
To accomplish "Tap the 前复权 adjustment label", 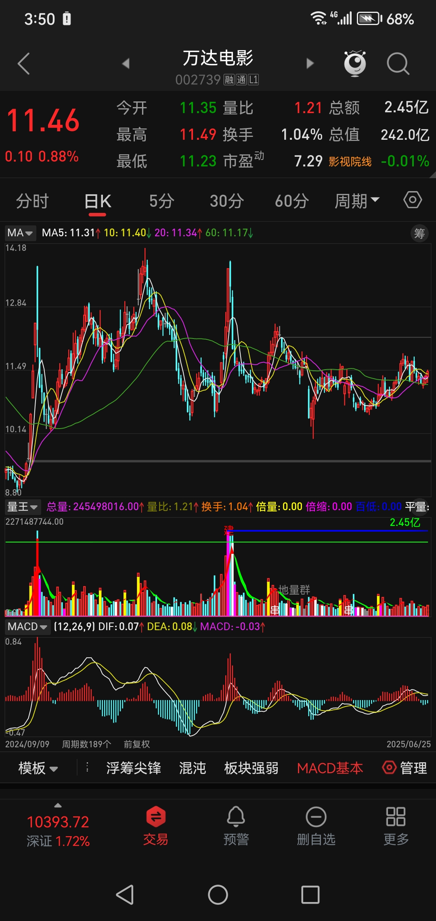I will tap(136, 744).
